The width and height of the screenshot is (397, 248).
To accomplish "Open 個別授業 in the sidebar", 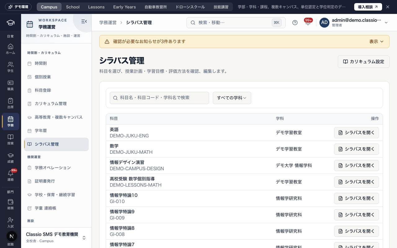I will click(x=56, y=77).
